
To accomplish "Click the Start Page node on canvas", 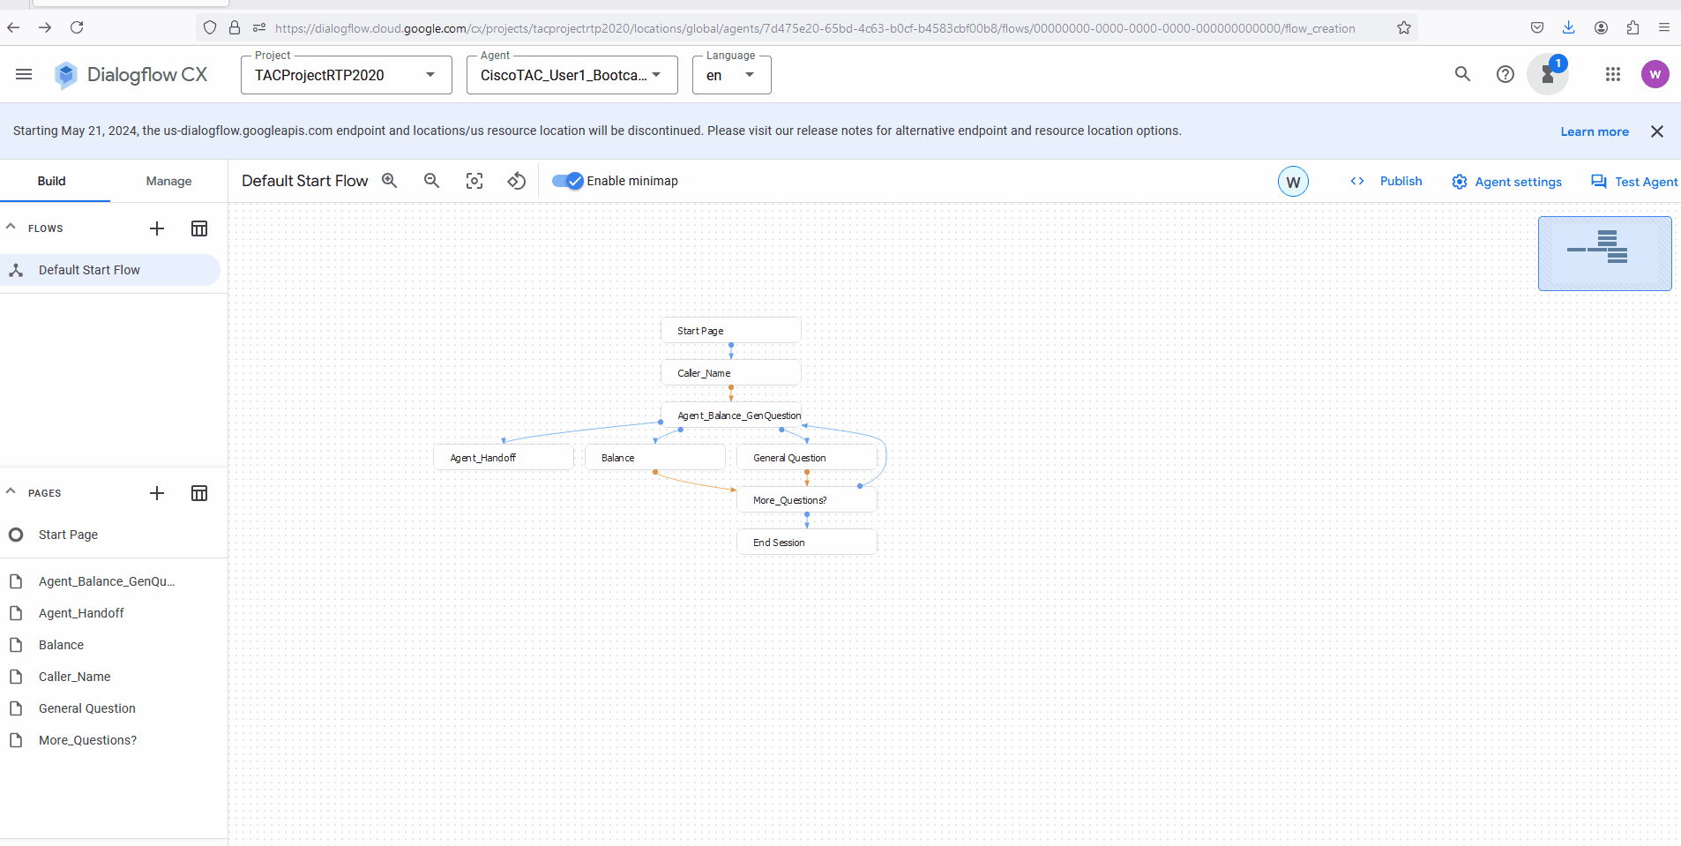I will 731,331.
